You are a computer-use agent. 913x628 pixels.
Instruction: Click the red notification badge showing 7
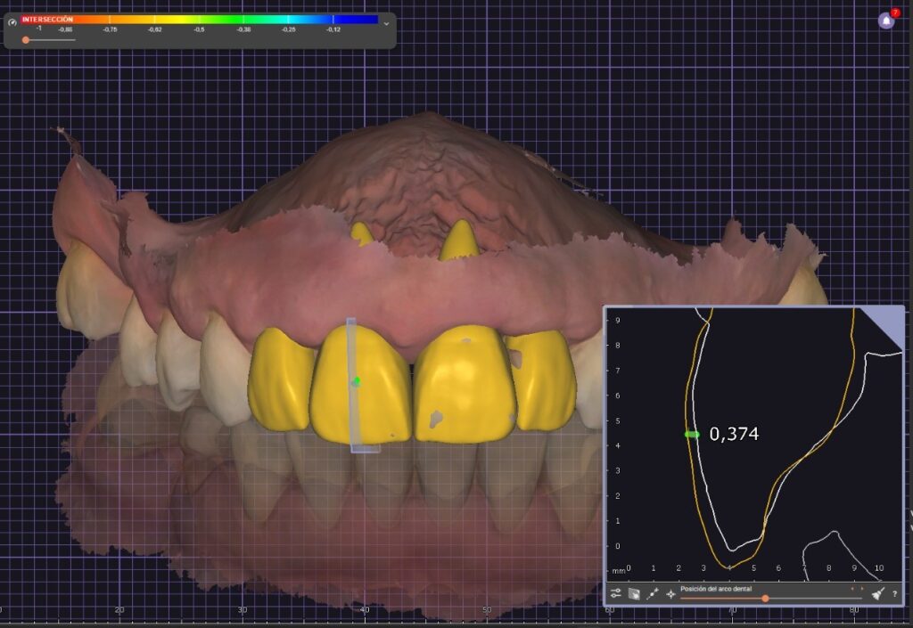(894, 12)
